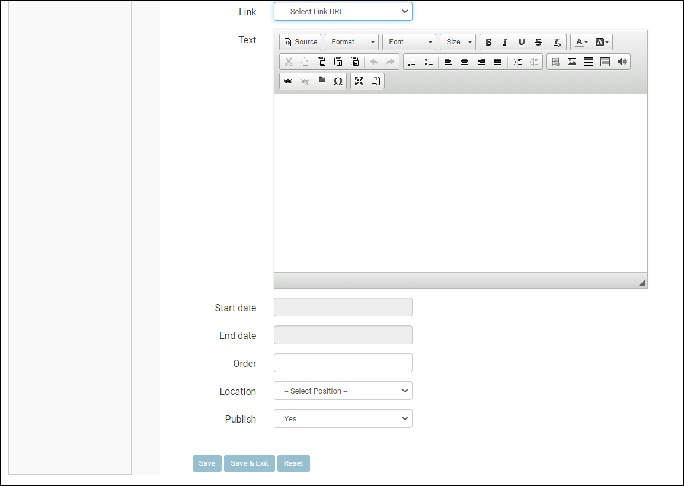Center align the text
684x486 pixels.
465,62
